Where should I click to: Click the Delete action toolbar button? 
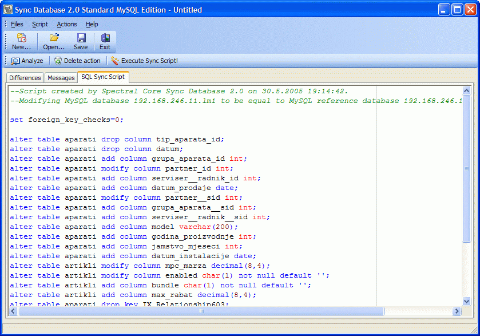(77, 61)
